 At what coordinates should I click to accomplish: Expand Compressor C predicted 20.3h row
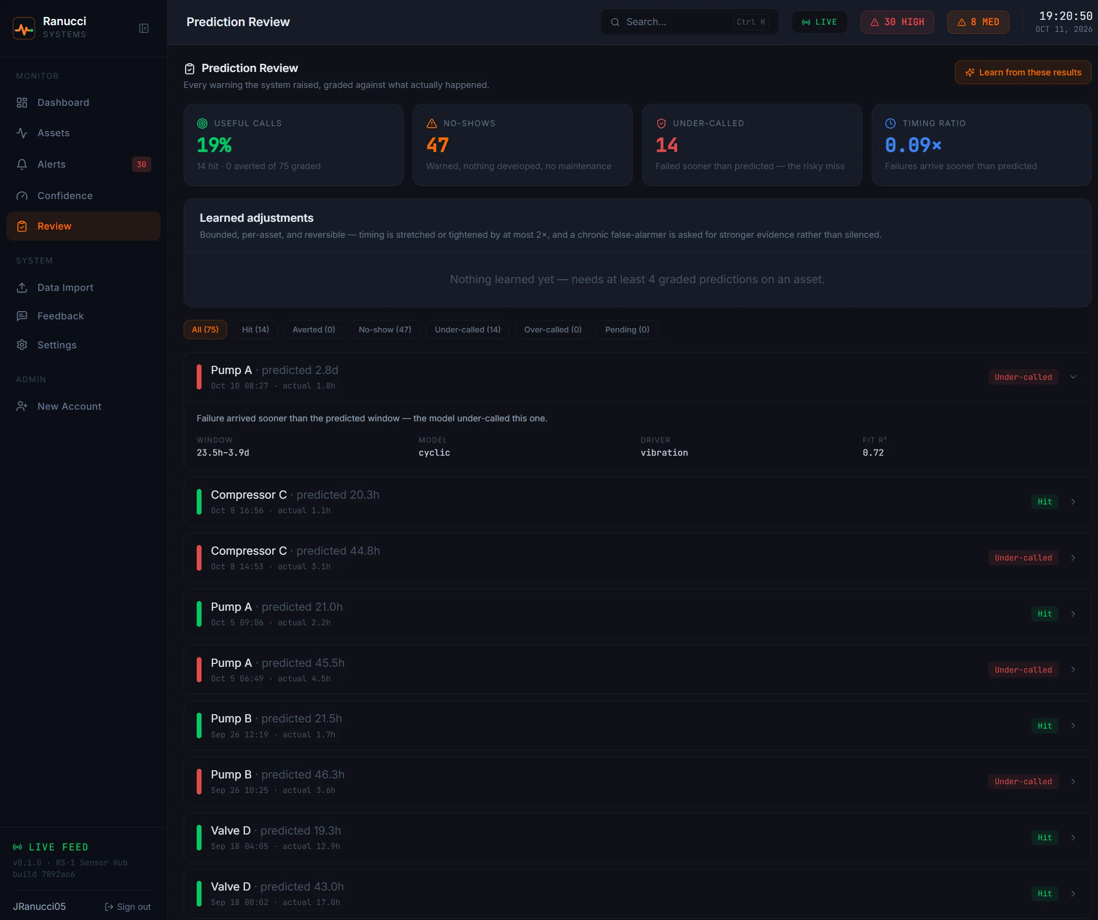click(637, 502)
